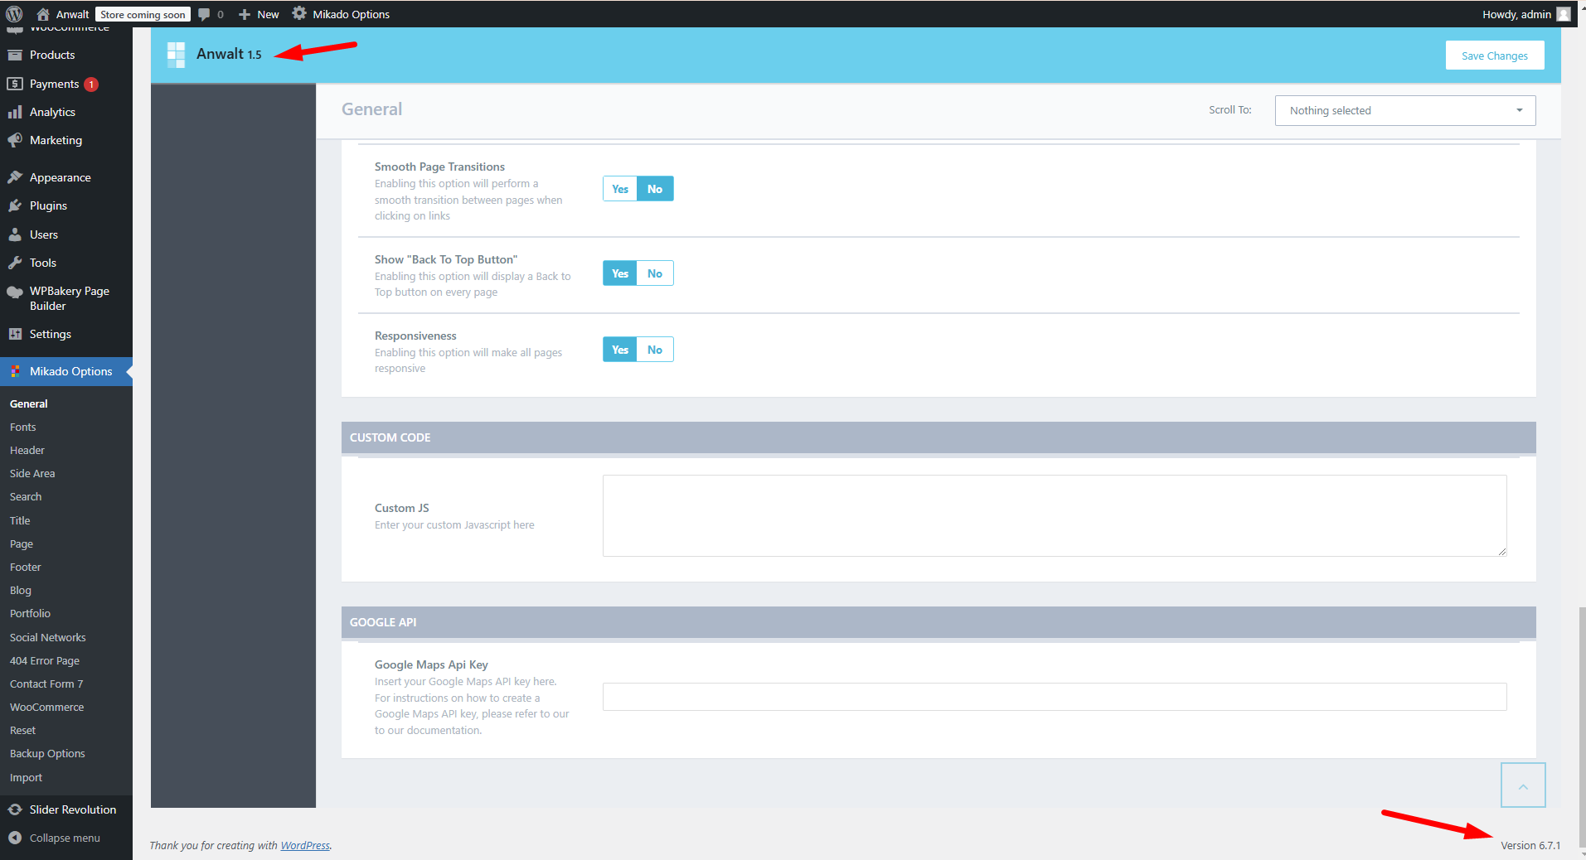The height and width of the screenshot is (860, 1586).
Task: Click the Anwalt 1.5 theme title
Action: (x=229, y=54)
